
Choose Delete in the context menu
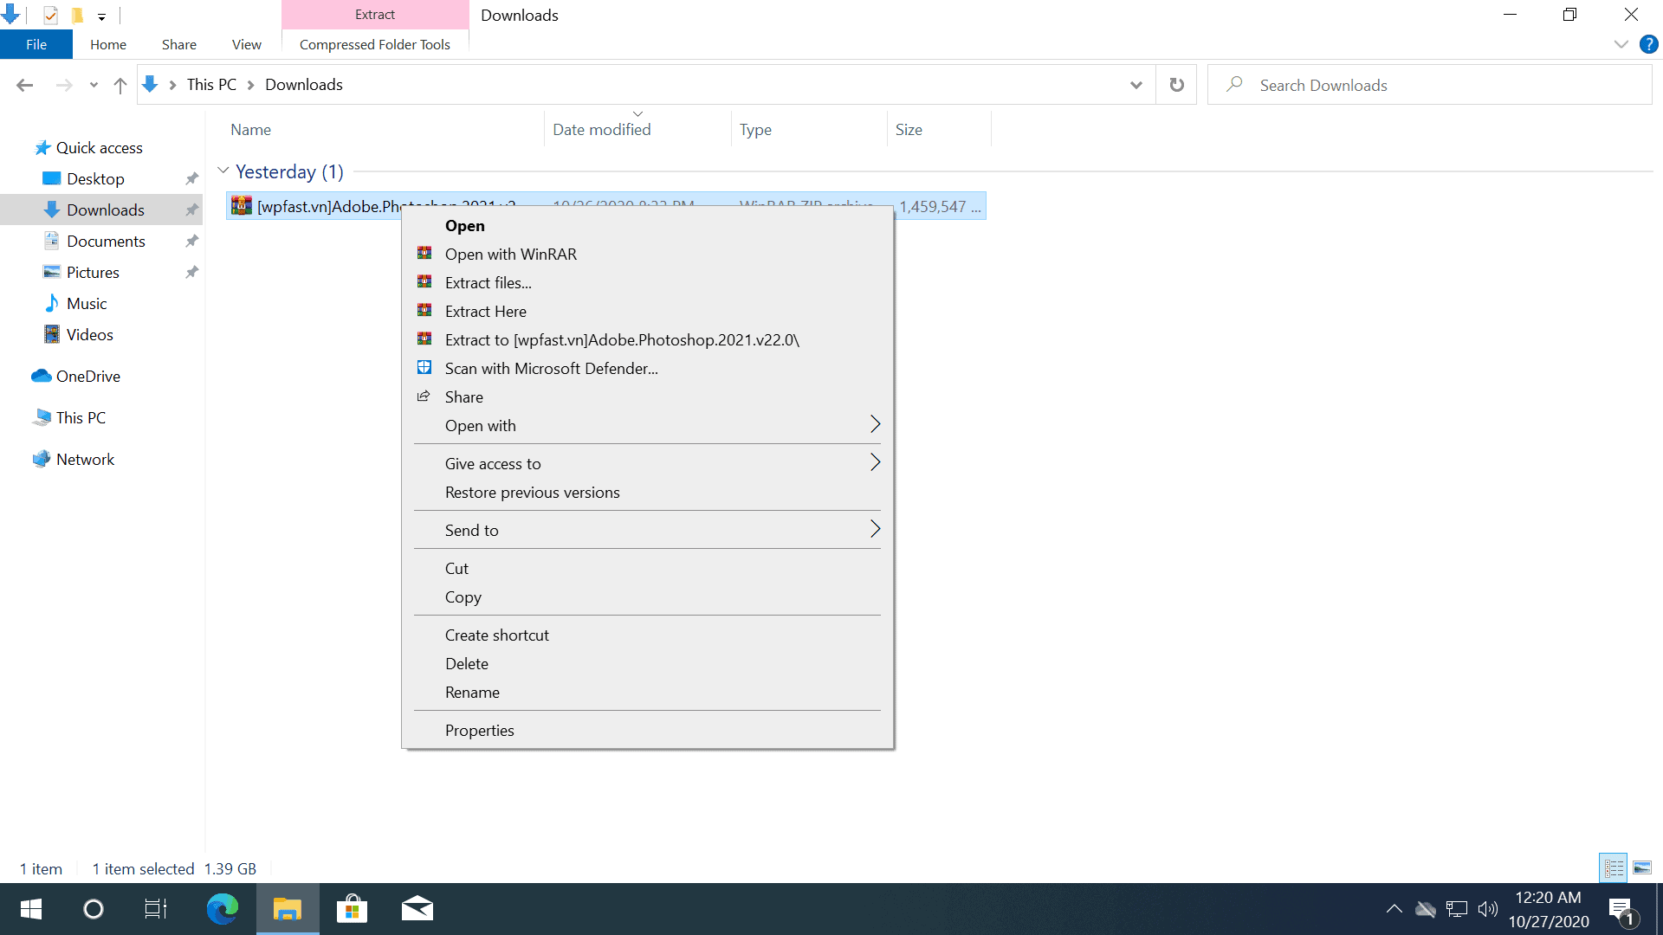tap(647, 664)
